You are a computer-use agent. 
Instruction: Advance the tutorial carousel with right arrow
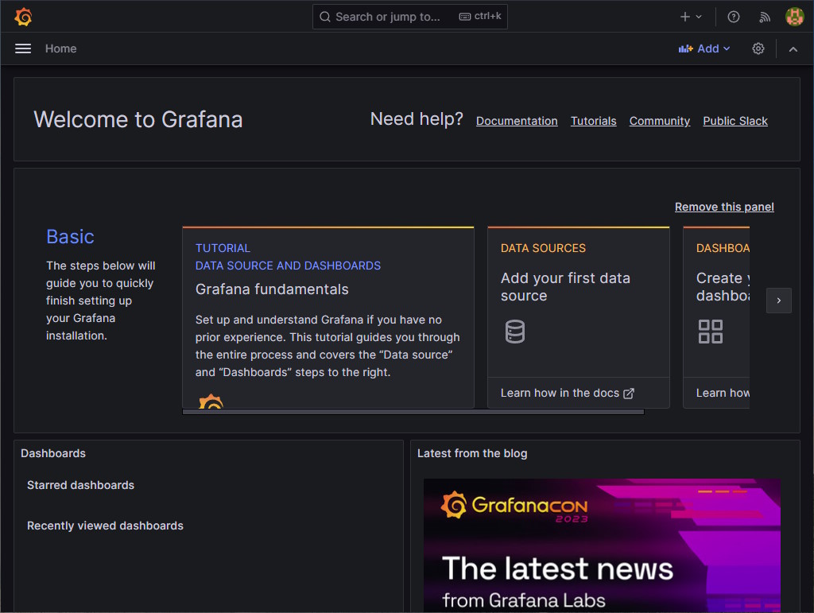click(x=778, y=301)
